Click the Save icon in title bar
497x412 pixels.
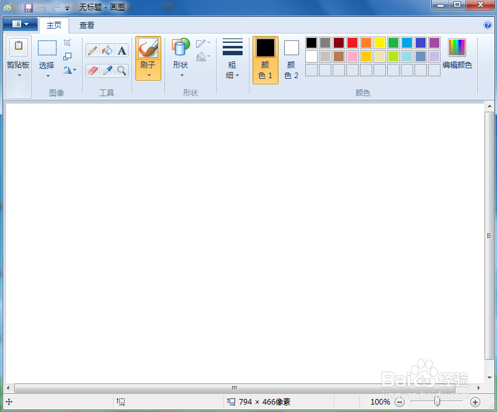[x=29, y=7]
